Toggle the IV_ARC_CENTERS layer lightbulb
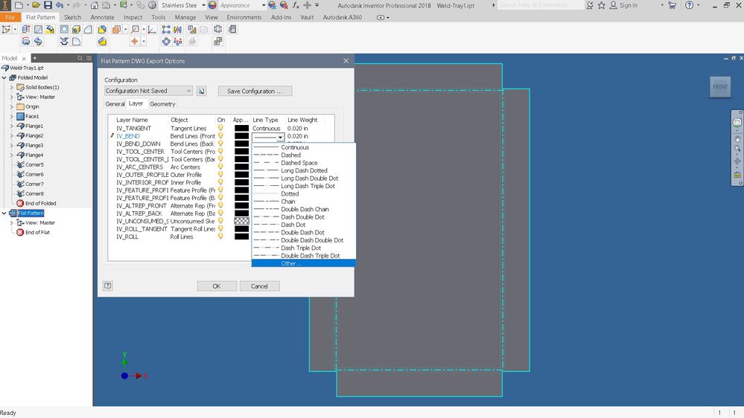The image size is (744, 418). point(220,167)
